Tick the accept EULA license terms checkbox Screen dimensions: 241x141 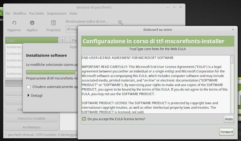[84, 119]
